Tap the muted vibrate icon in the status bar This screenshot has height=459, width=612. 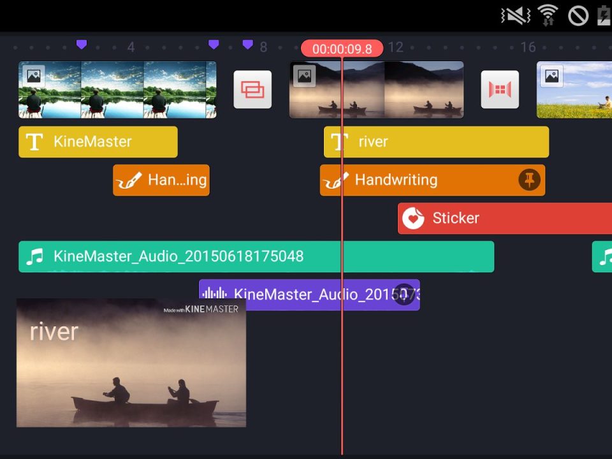coord(514,15)
